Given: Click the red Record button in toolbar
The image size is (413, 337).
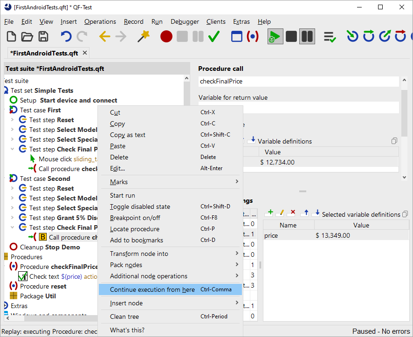Looking at the screenshot, I should 166,36.
